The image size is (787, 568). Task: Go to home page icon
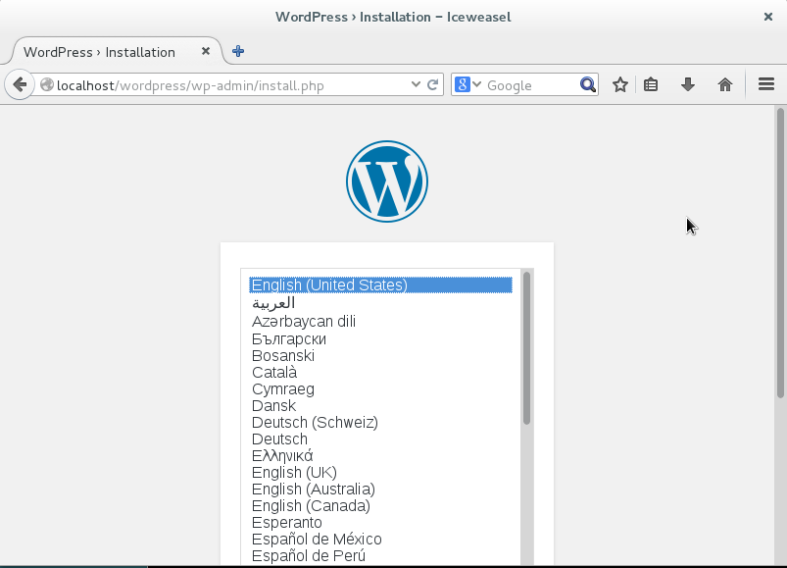(x=724, y=85)
